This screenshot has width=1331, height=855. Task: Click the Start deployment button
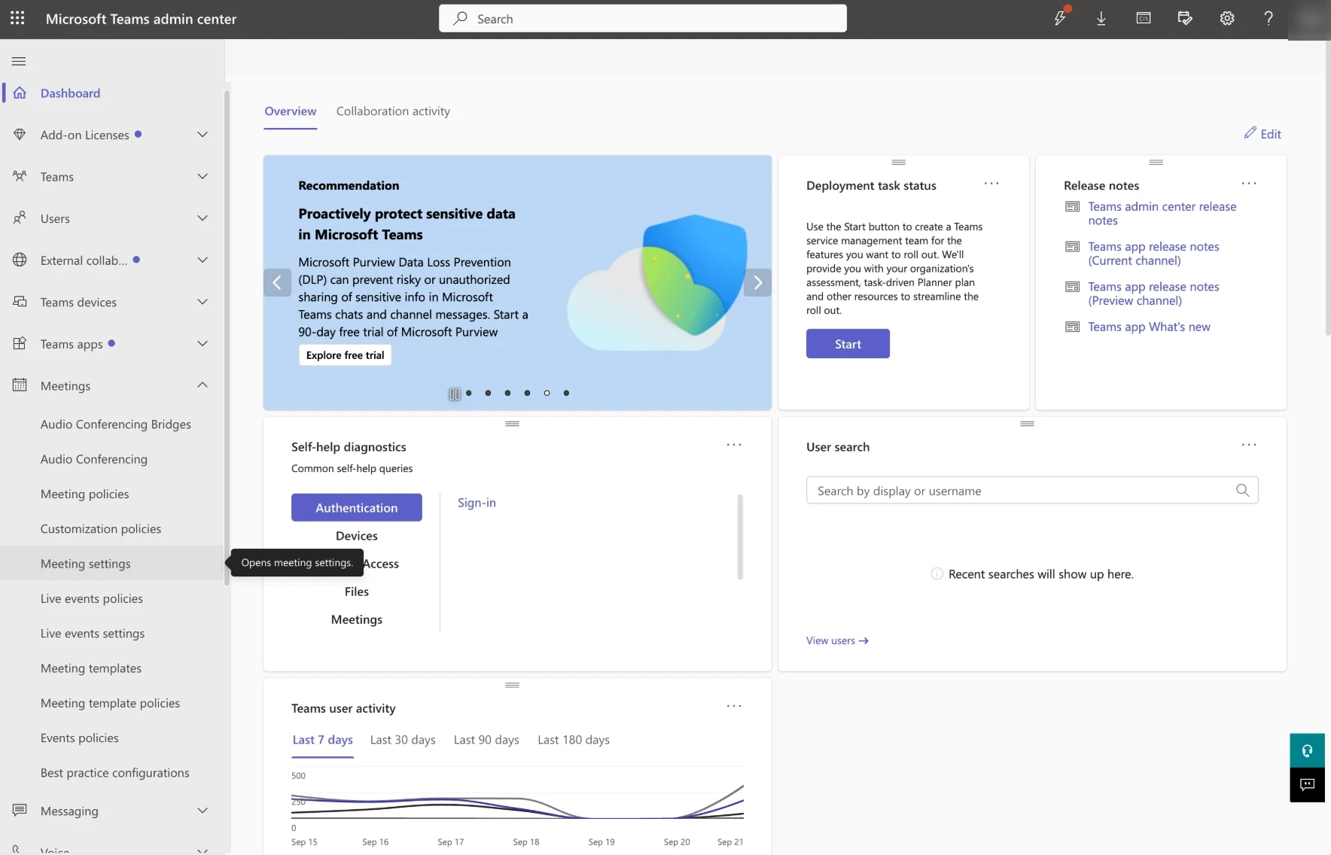pos(848,344)
